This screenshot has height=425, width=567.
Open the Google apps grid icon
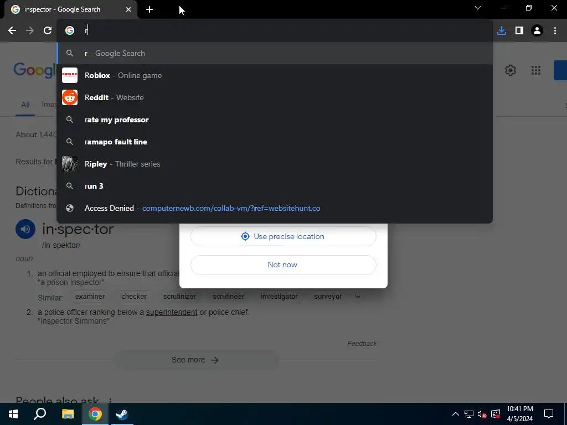tap(536, 70)
